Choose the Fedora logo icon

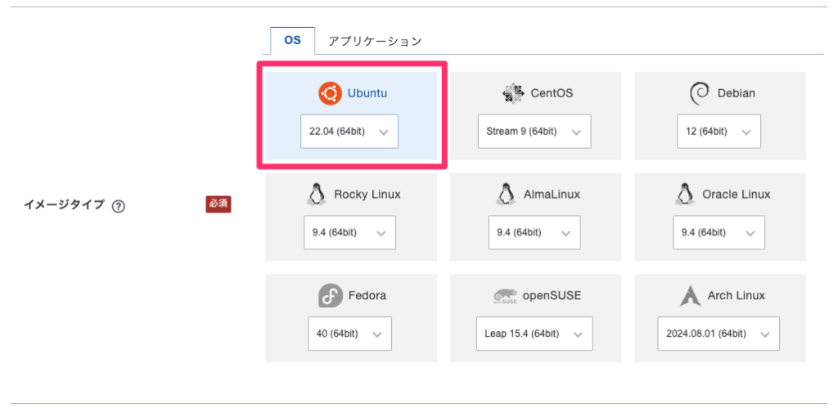pyautogui.click(x=330, y=295)
